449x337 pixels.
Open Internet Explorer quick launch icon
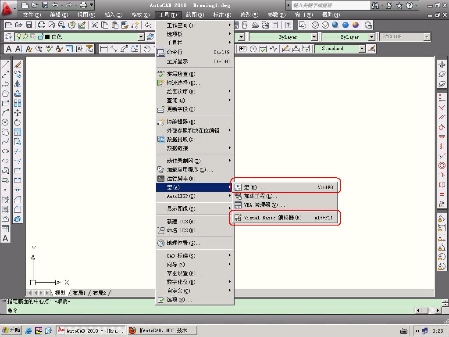pyautogui.click(x=28, y=331)
